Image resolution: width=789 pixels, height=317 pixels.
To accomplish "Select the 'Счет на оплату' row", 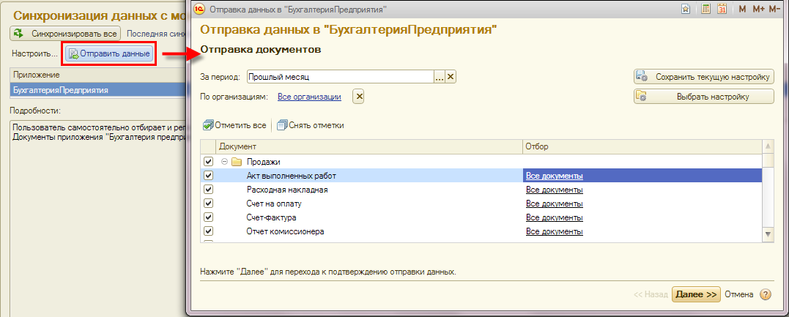I will (x=481, y=204).
